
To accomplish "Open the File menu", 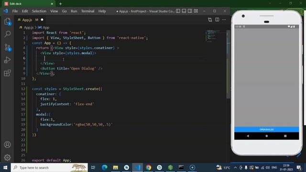I will [15, 11].
